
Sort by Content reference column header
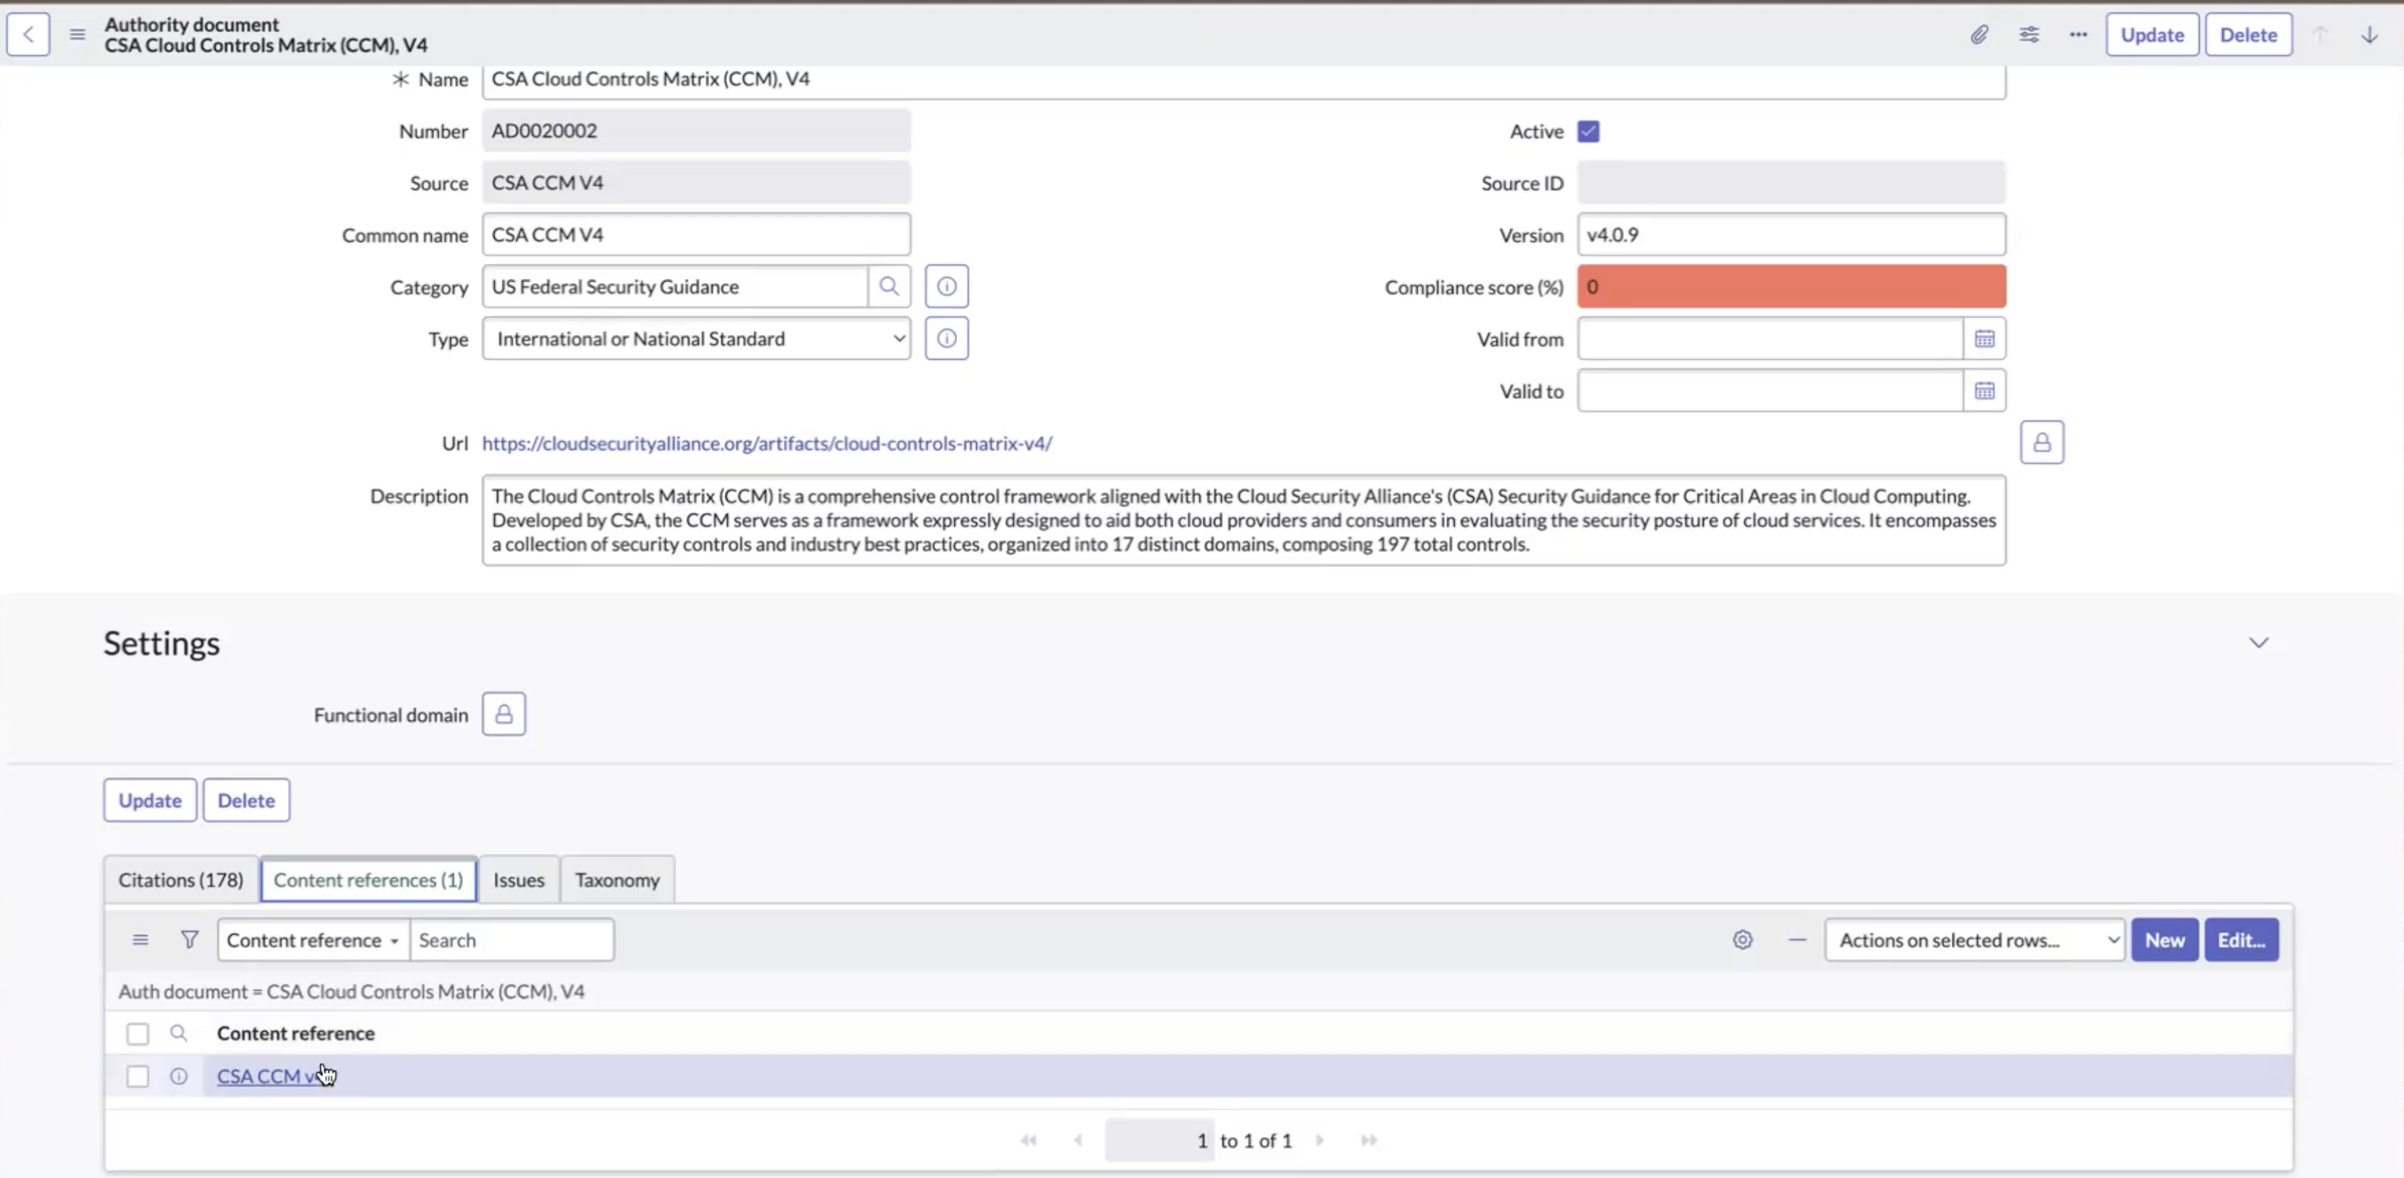click(296, 1033)
